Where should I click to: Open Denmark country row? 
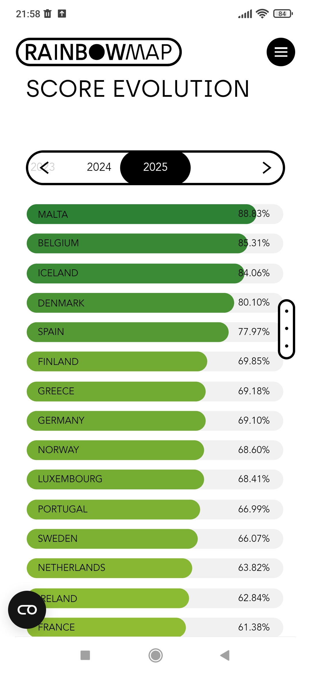pyautogui.click(x=155, y=303)
